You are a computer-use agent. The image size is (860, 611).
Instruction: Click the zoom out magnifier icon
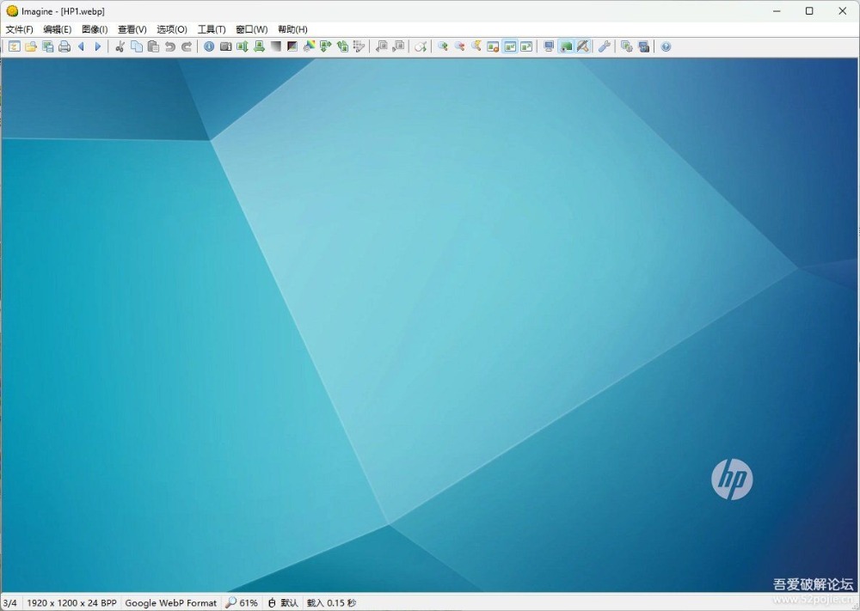(x=459, y=46)
